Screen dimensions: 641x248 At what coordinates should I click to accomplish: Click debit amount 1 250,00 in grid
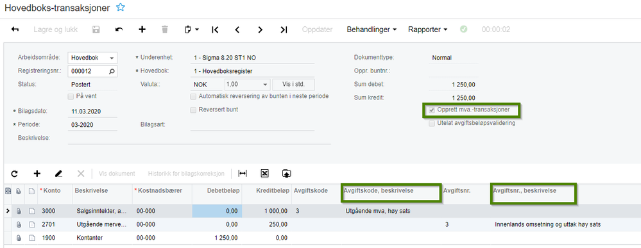pos(217,238)
